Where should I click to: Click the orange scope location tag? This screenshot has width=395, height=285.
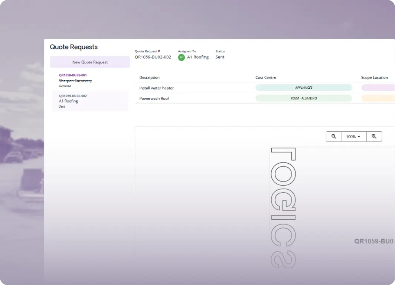coord(378,99)
